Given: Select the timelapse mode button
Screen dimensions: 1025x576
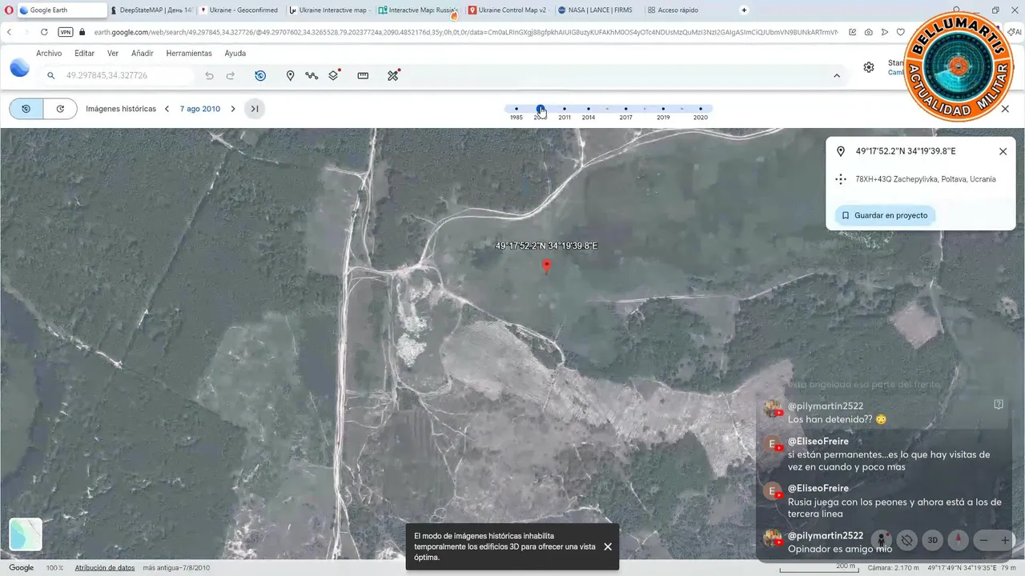Looking at the screenshot, I should pos(60,109).
